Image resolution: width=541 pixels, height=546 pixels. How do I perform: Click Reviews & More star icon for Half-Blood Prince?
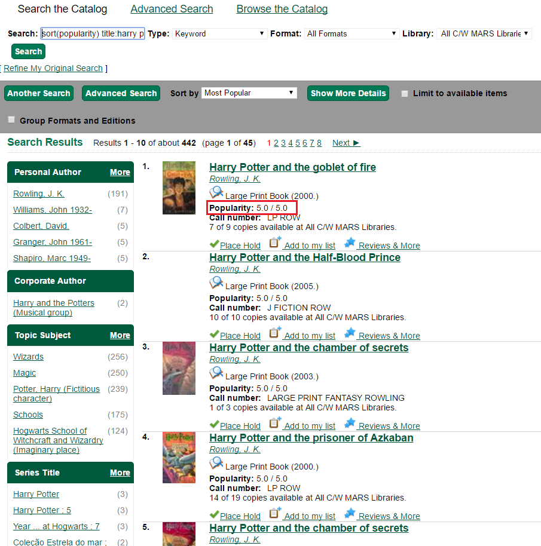point(350,333)
